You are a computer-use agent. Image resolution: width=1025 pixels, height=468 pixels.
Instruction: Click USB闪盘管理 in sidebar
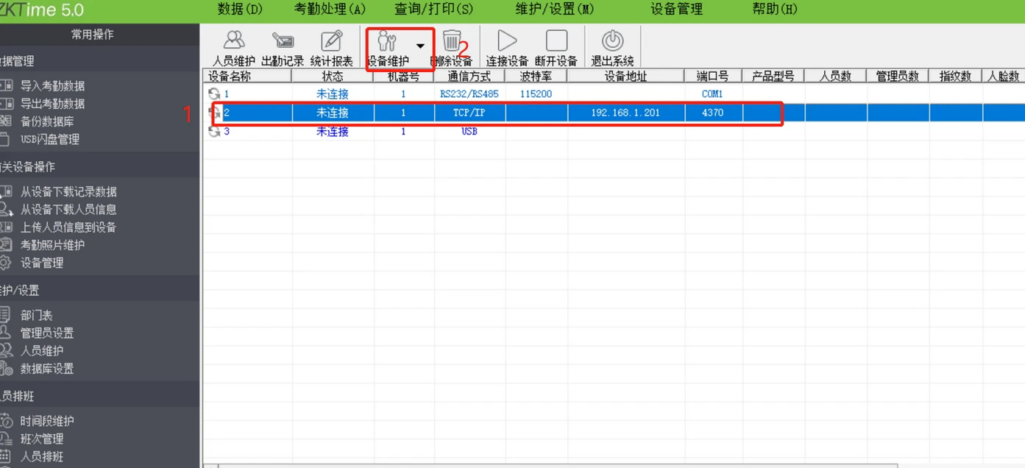coord(49,139)
